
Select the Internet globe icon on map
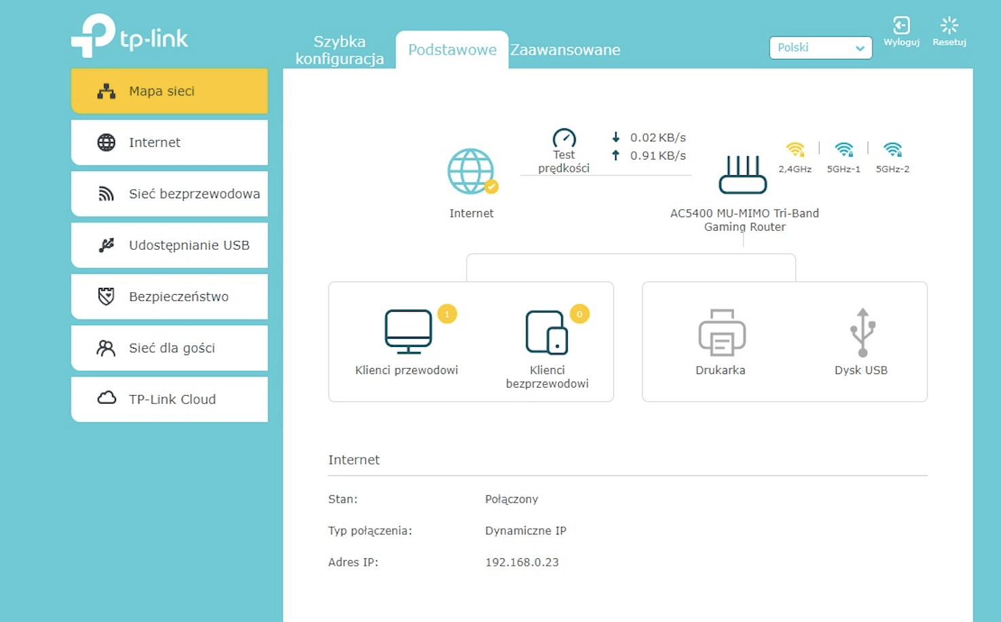pos(472,171)
